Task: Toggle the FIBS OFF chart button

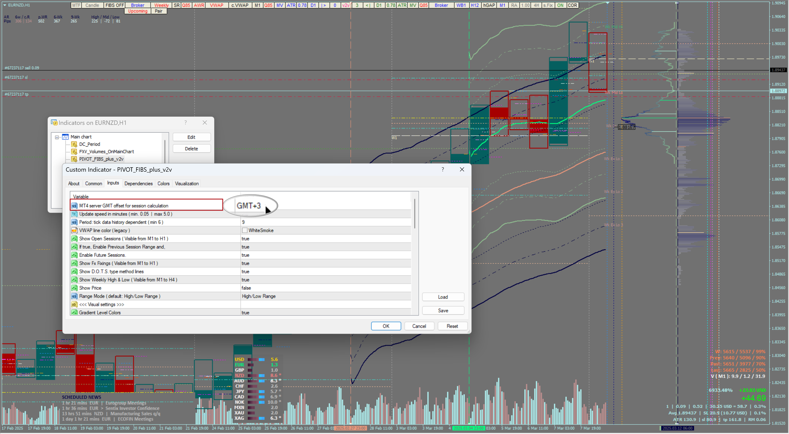Action: 114,5
